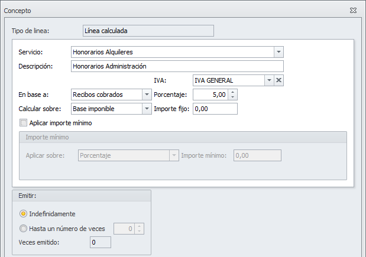Click the Servicio Honorarios Alquileres text box
The width and height of the screenshot is (366, 257).
pos(171,52)
